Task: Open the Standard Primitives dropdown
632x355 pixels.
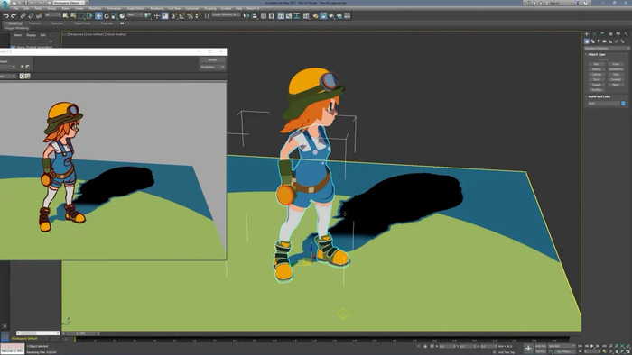Action: pos(607,49)
